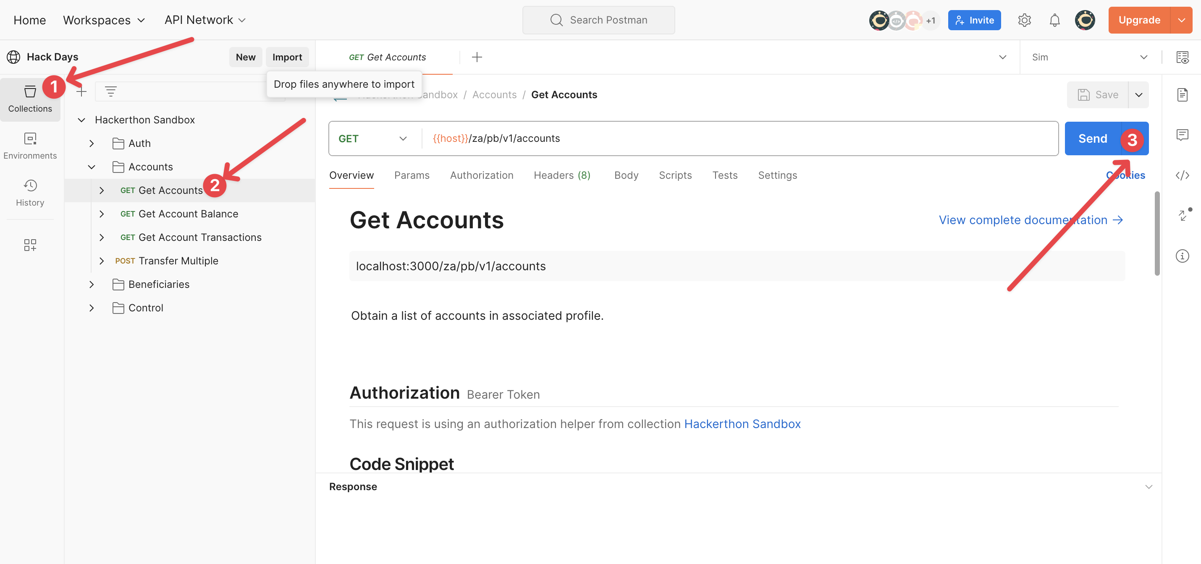Switch to the Params tab
This screenshot has height=564, width=1201.
[x=411, y=175]
